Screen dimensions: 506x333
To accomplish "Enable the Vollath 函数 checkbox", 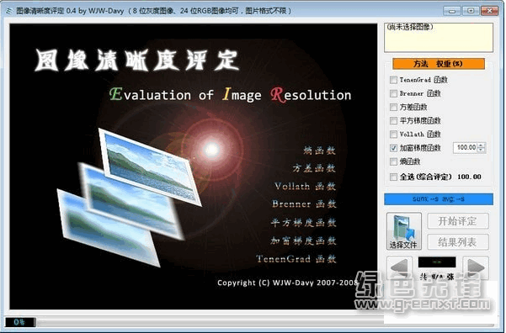I will click(393, 134).
